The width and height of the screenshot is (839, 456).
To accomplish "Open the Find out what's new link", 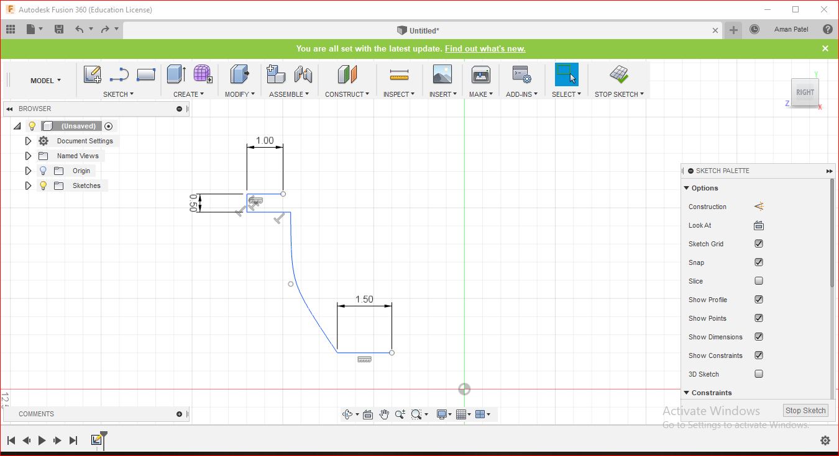I will tap(485, 48).
